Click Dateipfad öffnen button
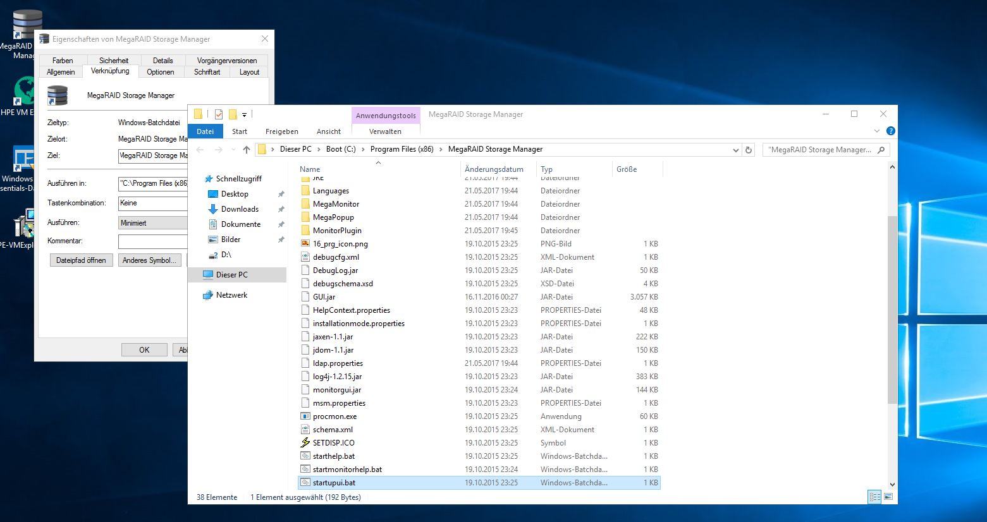This screenshot has height=522, width=987. [x=81, y=260]
